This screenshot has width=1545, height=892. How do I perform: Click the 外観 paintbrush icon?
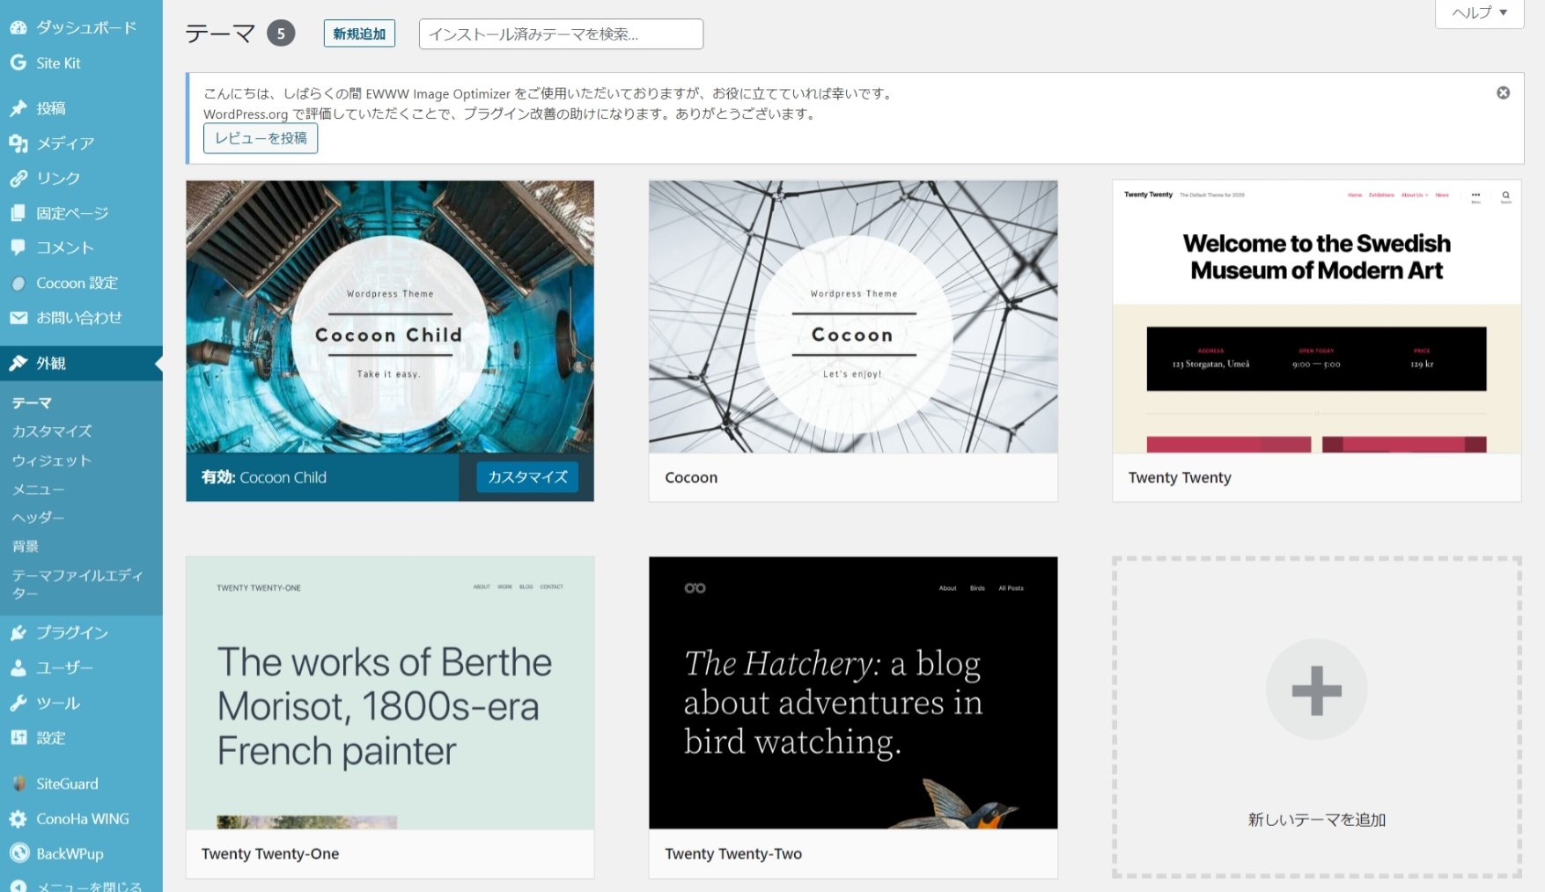pyautogui.click(x=18, y=363)
